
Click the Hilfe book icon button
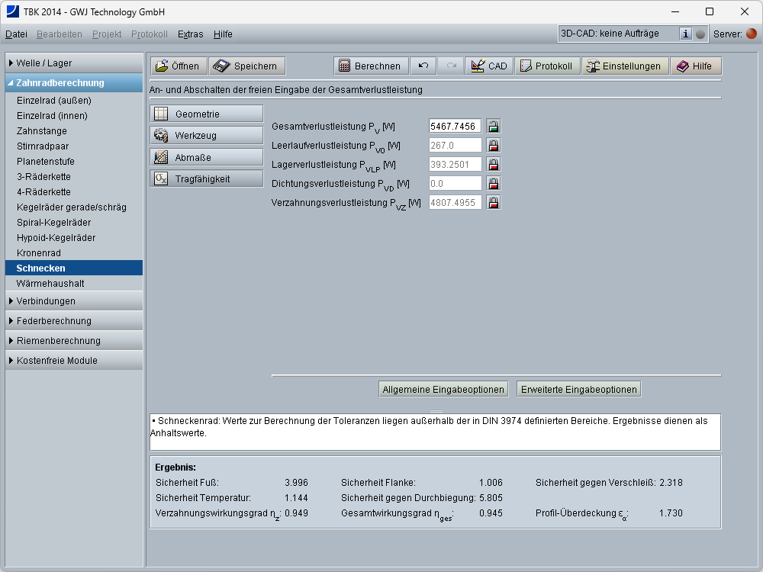(695, 66)
